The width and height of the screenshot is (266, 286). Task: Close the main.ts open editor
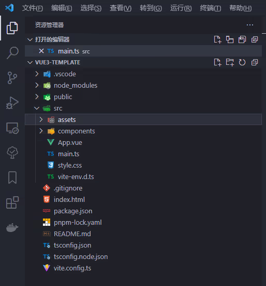pyautogui.click(x=41, y=51)
